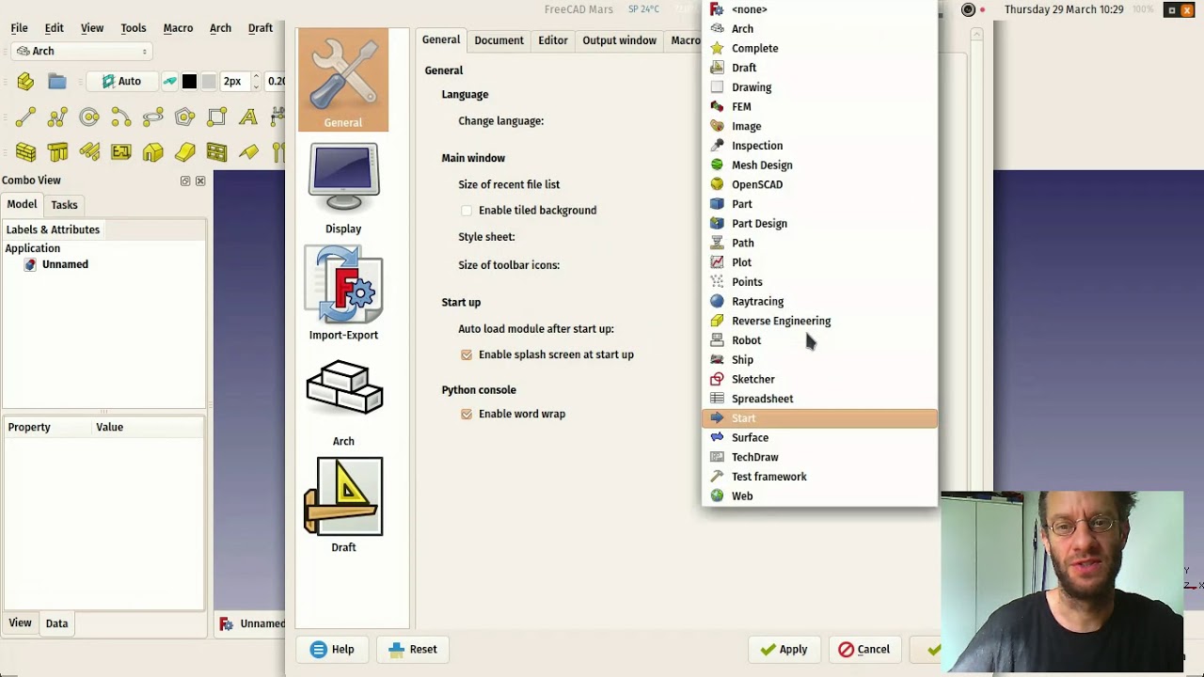Open the Display preferences section
This screenshot has height=677, width=1204.
(x=343, y=188)
